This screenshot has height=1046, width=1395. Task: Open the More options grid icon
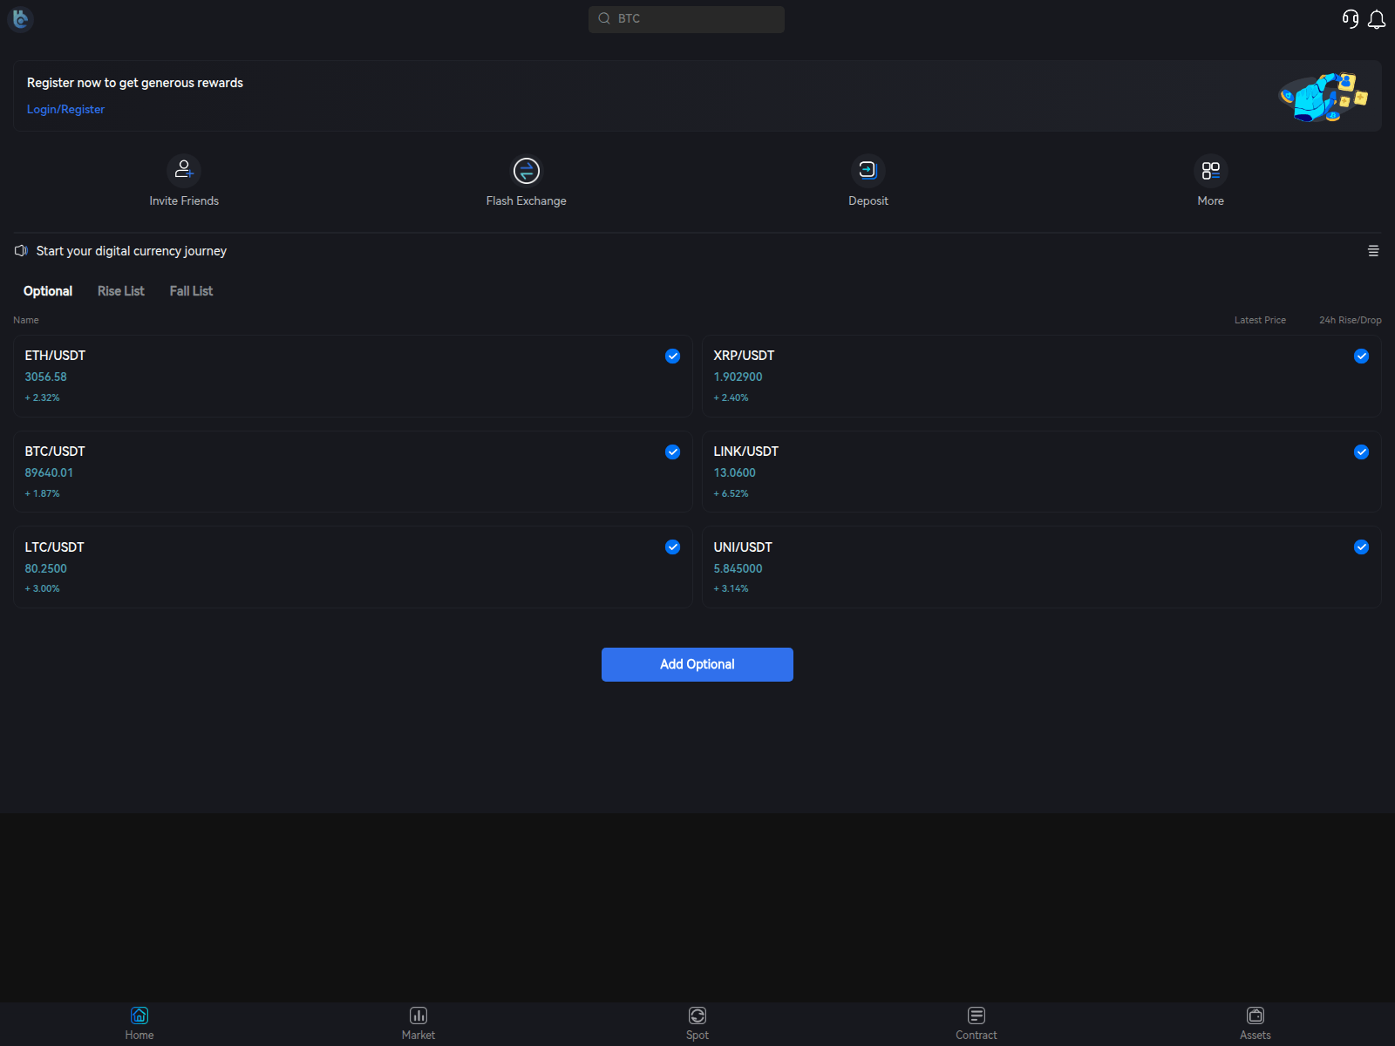click(x=1210, y=170)
